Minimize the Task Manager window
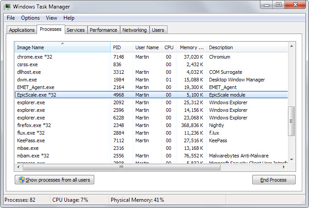 click(267, 5)
